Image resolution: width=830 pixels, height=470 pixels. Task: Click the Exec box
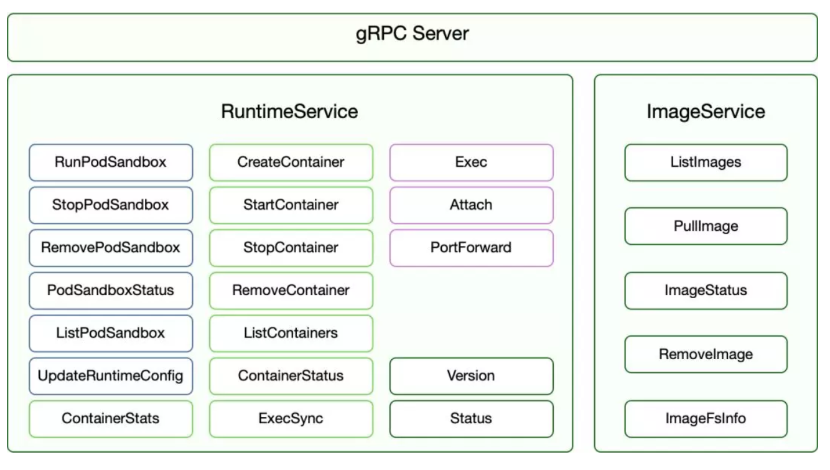tap(471, 162)
